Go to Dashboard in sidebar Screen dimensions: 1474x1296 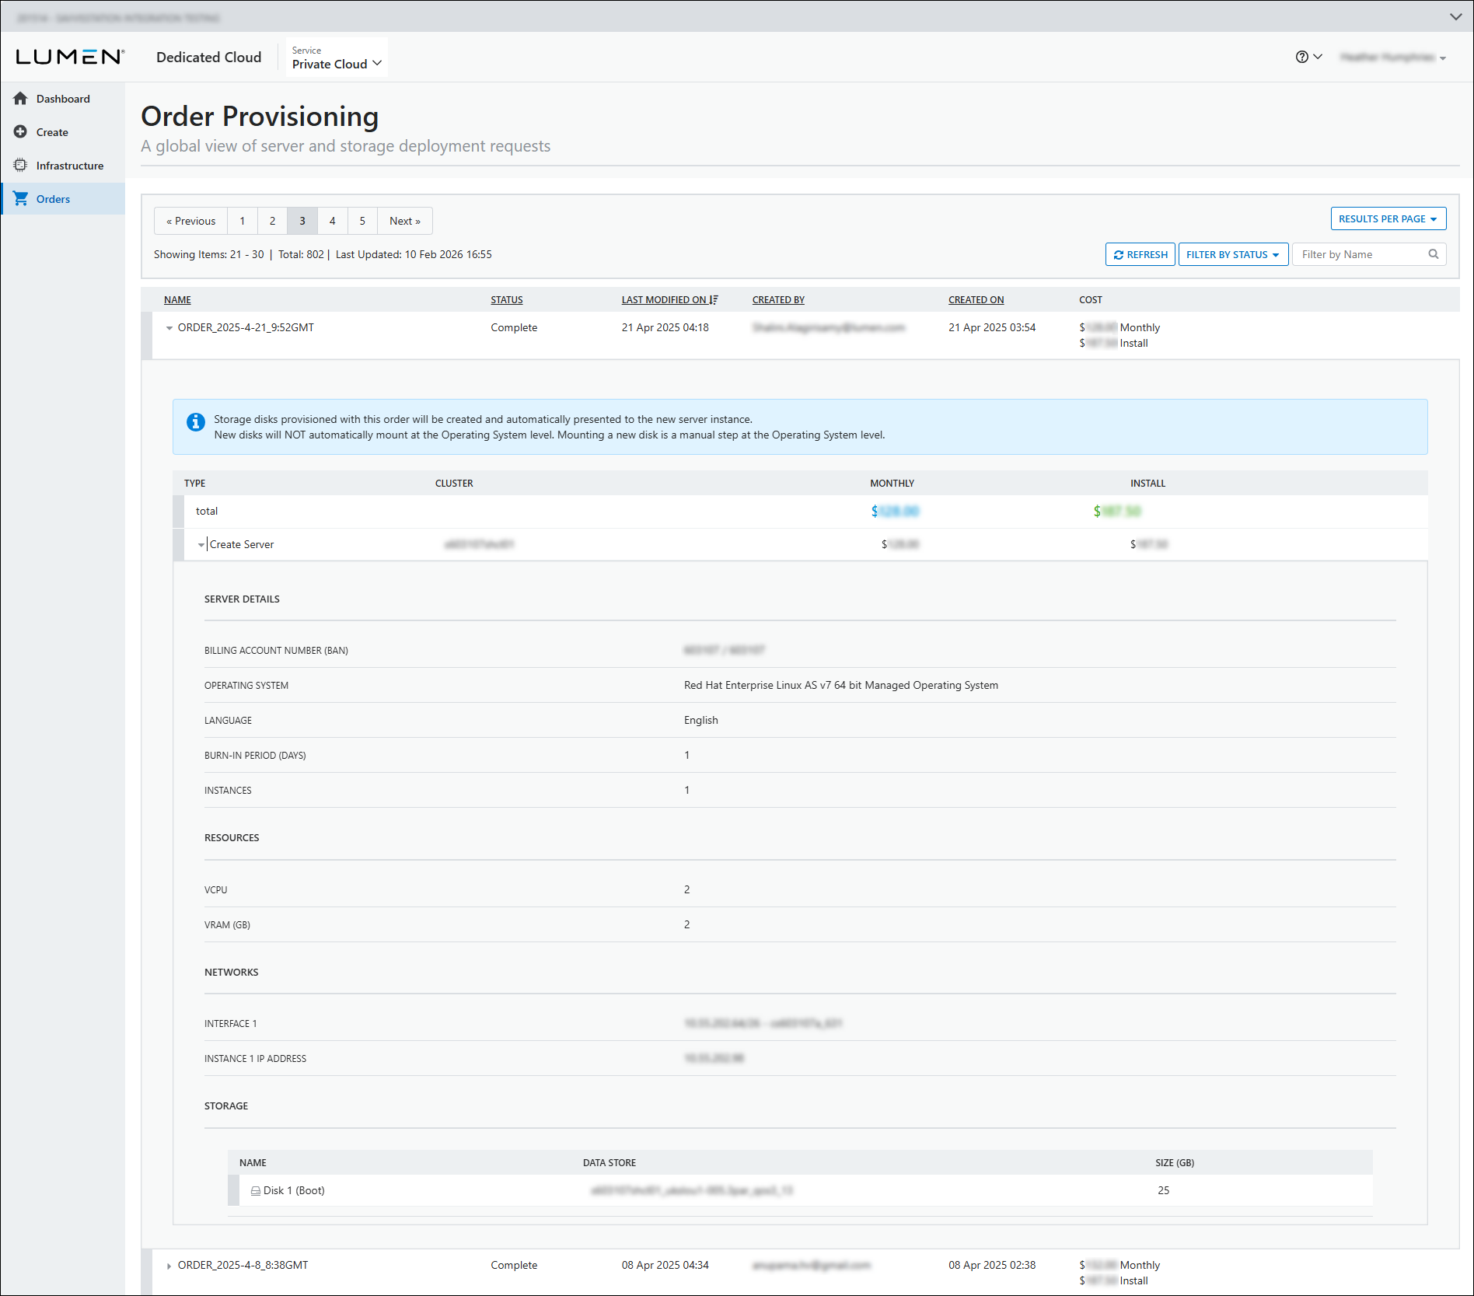[x=63, y=99]
